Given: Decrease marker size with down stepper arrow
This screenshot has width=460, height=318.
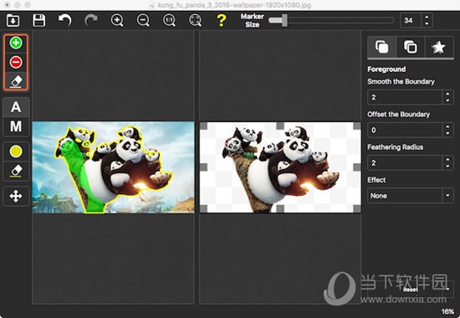Looking at the screenshot, I should point(427,23).
